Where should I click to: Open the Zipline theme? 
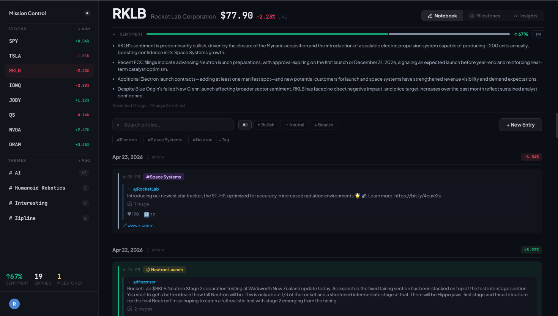(49, 218)
